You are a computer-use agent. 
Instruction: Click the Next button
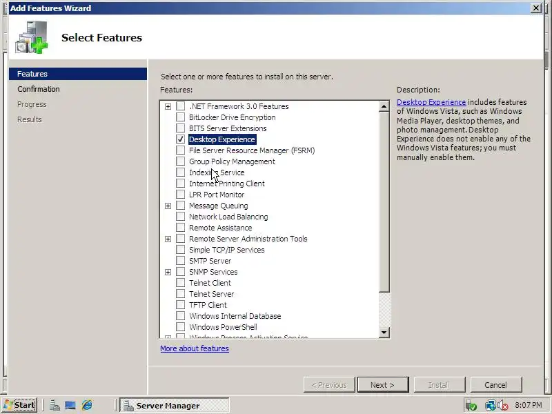pyautogui.click(x=383, y=385)
